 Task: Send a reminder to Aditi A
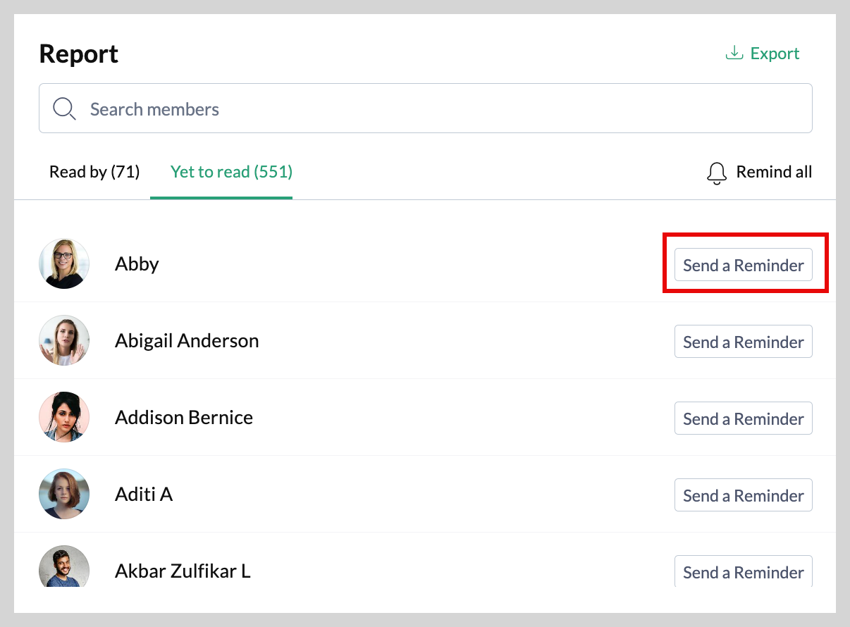[x=744, y=495]
